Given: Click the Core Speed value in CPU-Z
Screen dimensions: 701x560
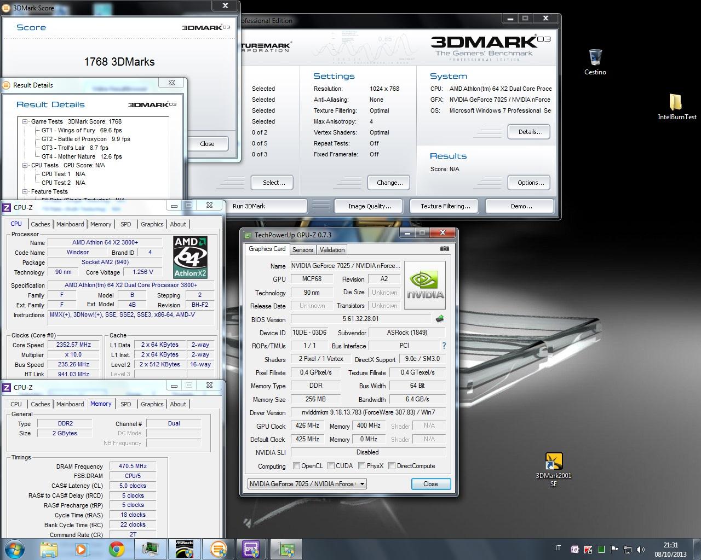Looking at the screenshot, I should click(x=73, y=345).
